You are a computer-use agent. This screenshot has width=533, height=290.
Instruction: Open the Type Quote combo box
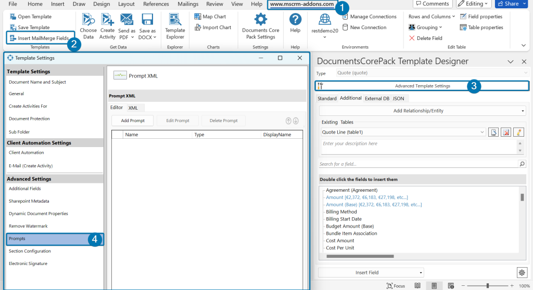coord(433,73)
